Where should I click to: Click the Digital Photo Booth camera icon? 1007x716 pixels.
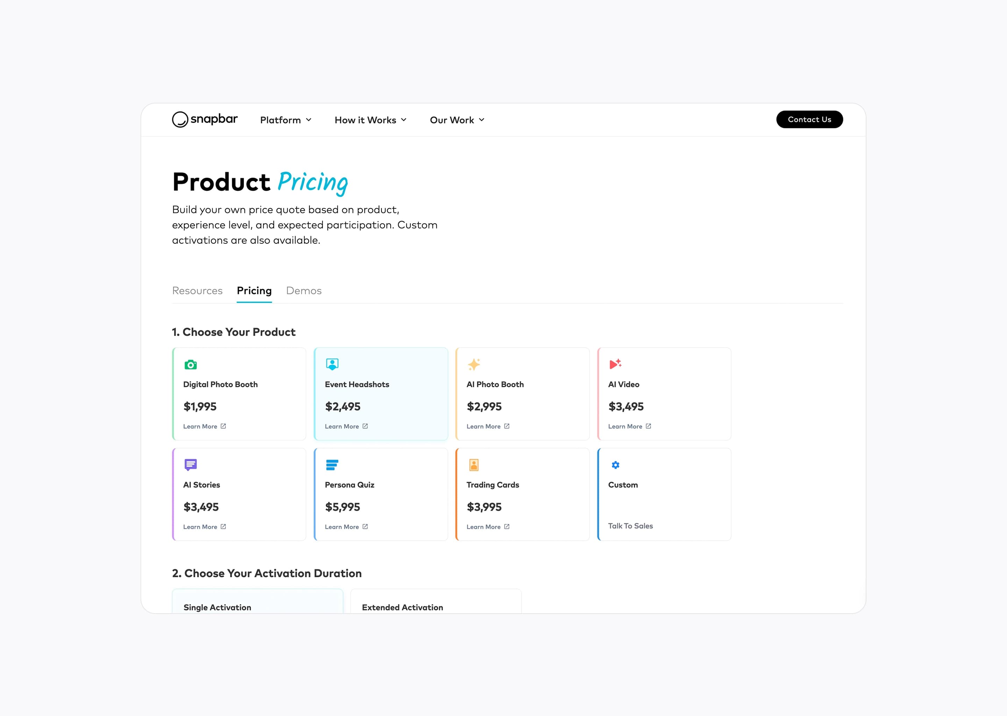point(190,364)
